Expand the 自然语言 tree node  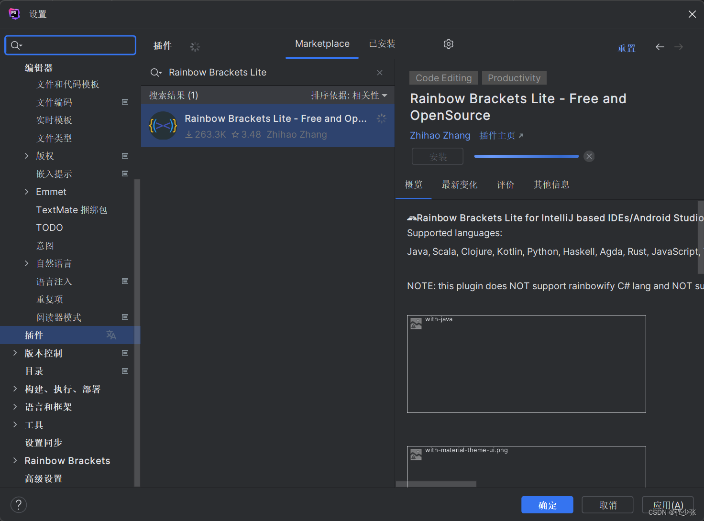27,263
